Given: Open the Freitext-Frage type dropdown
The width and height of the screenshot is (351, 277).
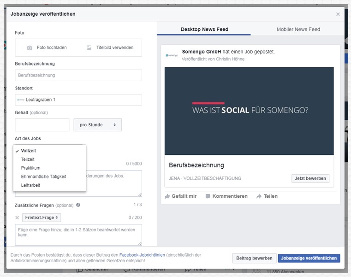Looking at the screenshot, I should tap(42, 218).
